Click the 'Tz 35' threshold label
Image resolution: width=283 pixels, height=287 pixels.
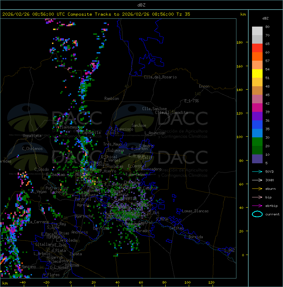tap(183, 14)
